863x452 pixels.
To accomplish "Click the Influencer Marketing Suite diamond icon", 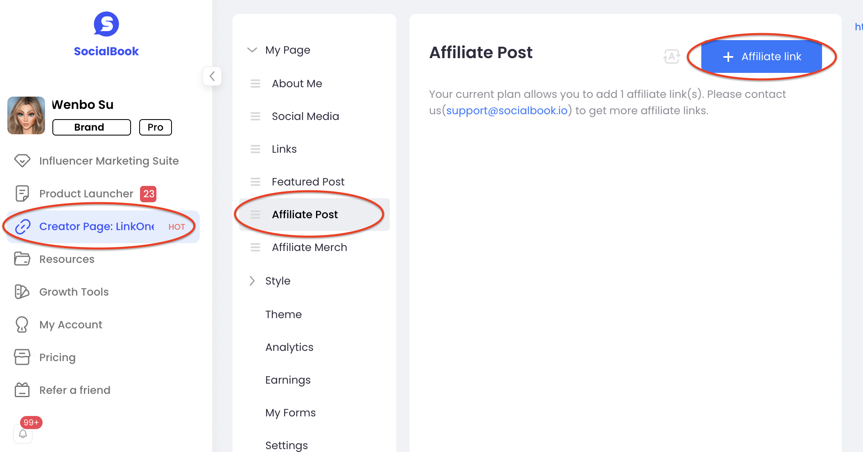I will [22, 160].
